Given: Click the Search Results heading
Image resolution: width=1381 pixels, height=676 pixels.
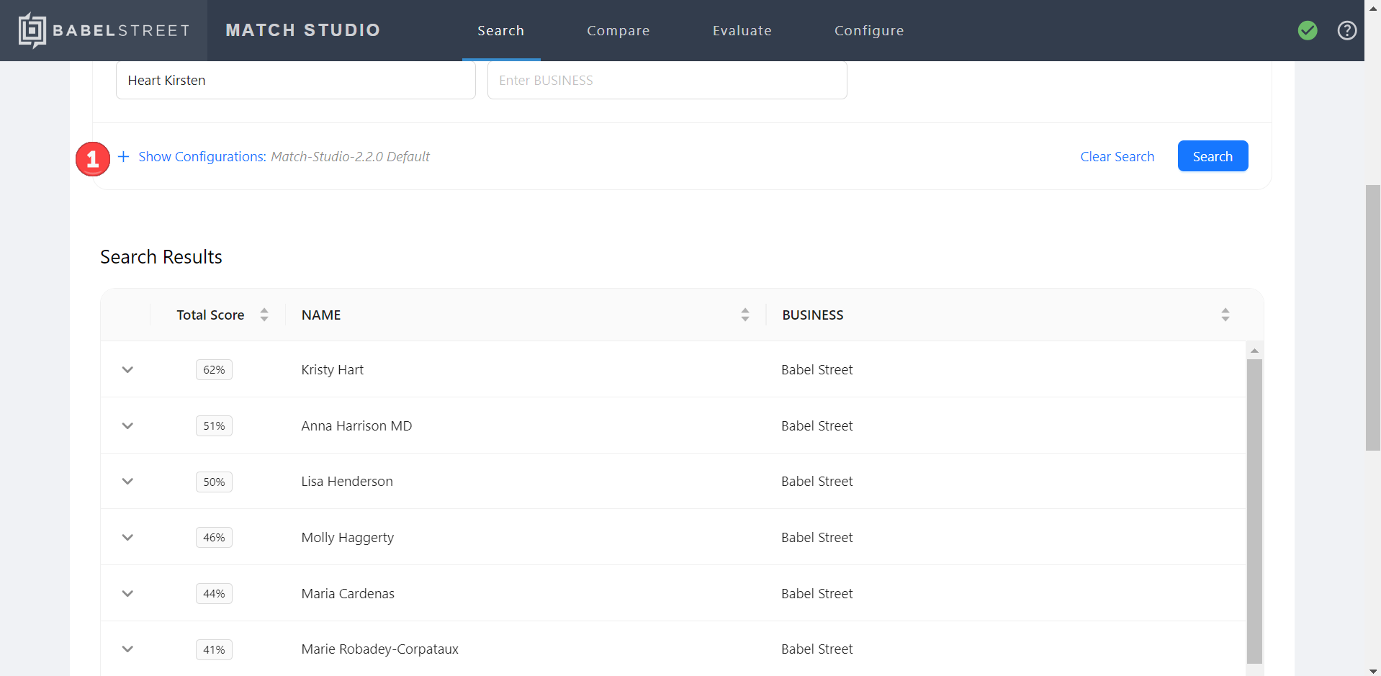Looking at the screenshot, I should tap(161, 257).
